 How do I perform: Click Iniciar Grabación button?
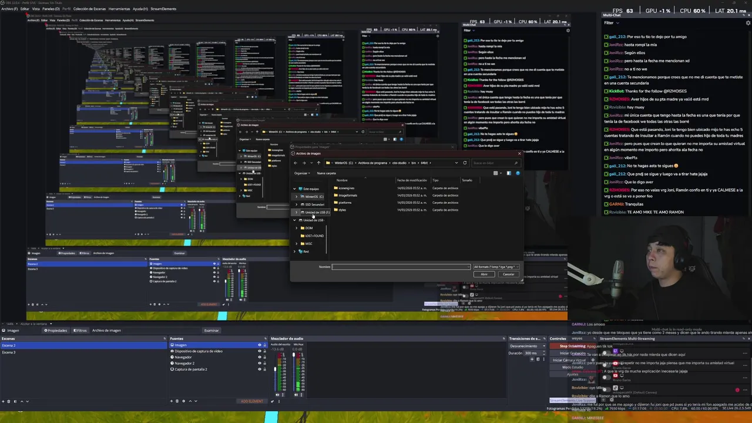tap(573, 353)
